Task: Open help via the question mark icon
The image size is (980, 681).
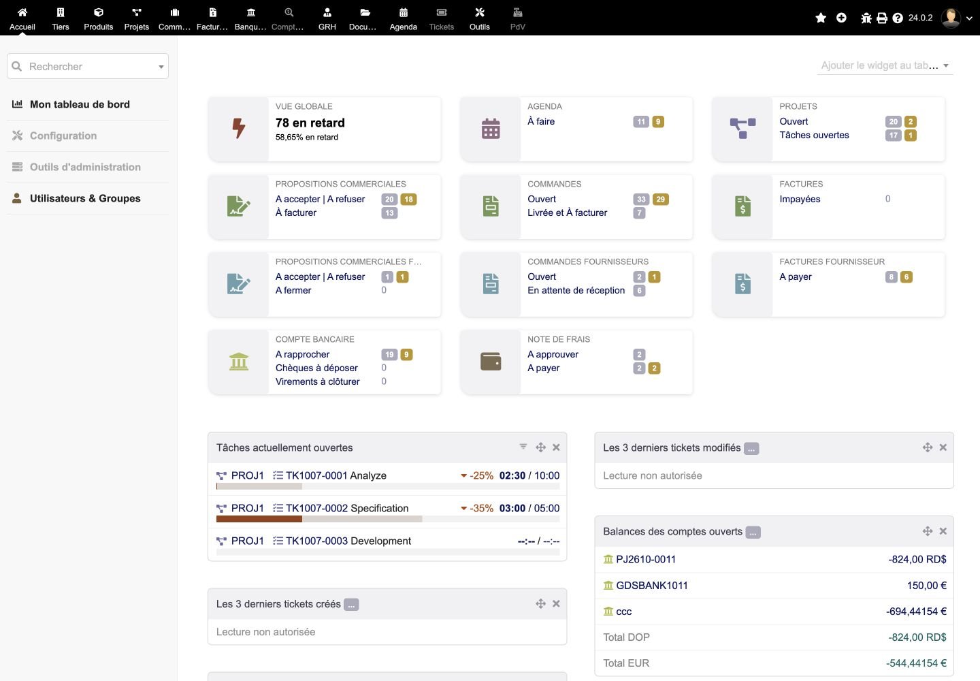Action: (898, 18)
